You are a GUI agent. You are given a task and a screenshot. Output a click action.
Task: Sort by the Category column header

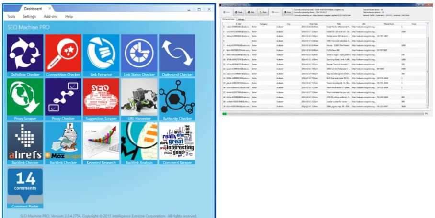click(263, 24)
